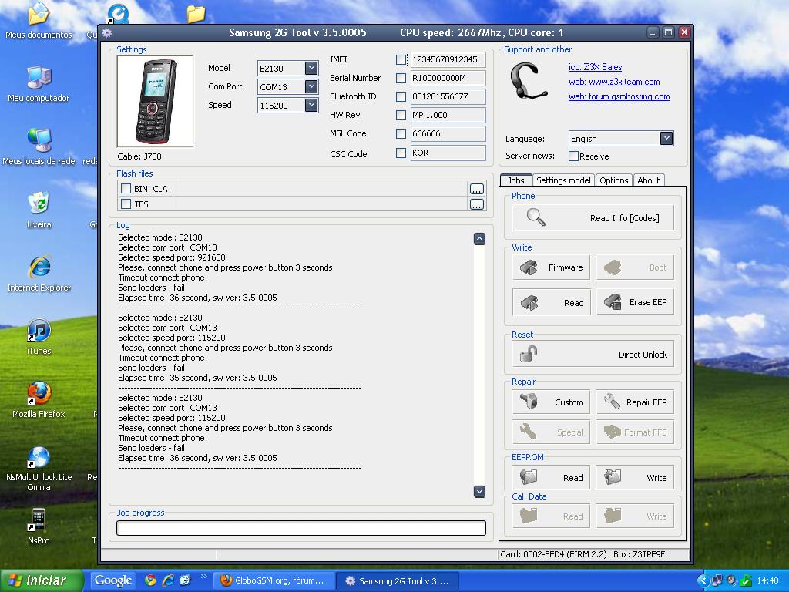The image size is (789, 592).
Task: Click Meu computador desktop icon
Action: (x=39, y=85)
